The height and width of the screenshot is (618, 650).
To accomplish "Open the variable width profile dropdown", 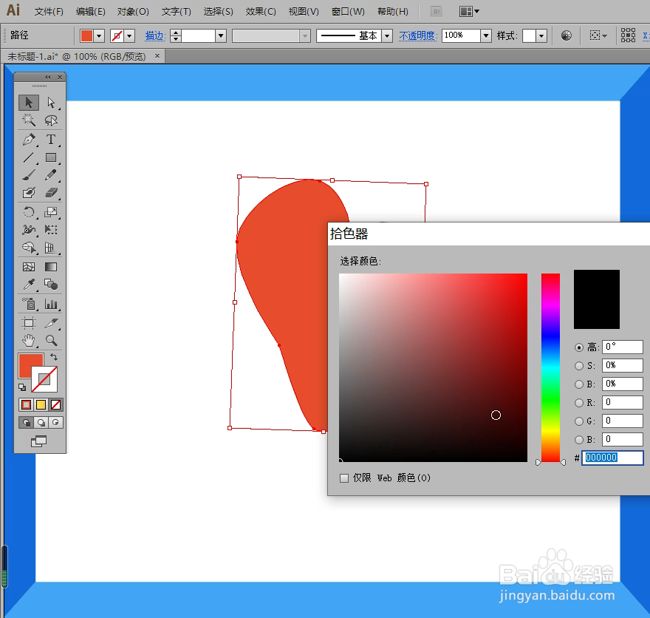I will tap(304, 36).
